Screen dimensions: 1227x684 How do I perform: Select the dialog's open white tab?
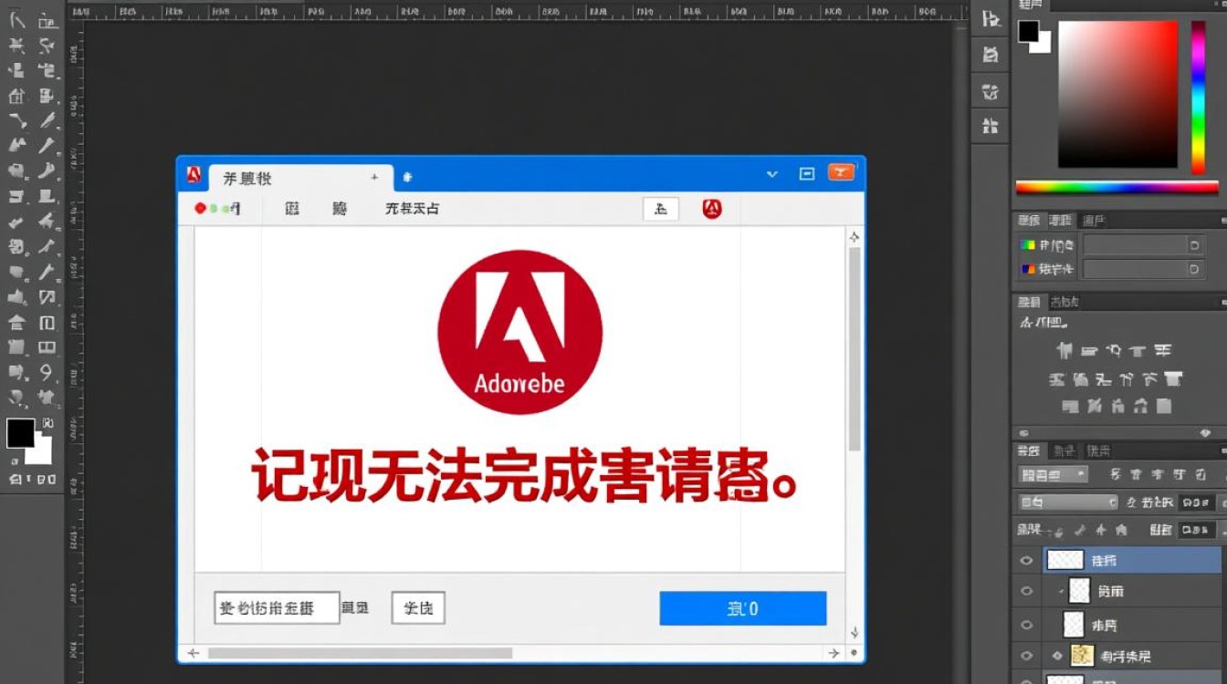click(x=301, y=178)
